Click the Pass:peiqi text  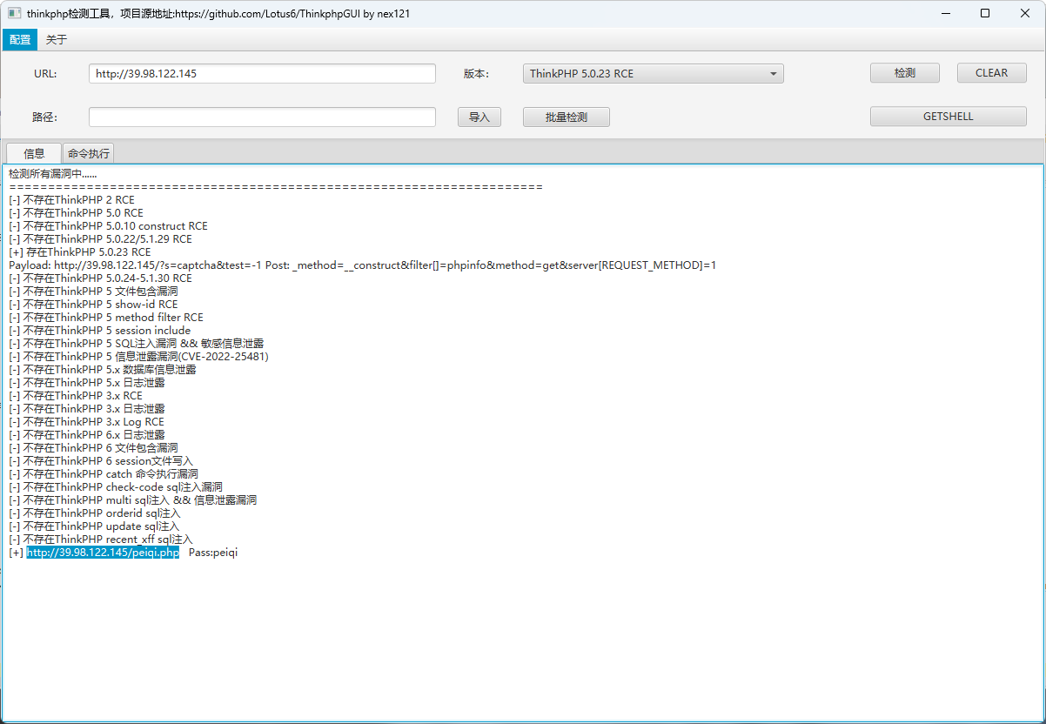tap(213, 553)
